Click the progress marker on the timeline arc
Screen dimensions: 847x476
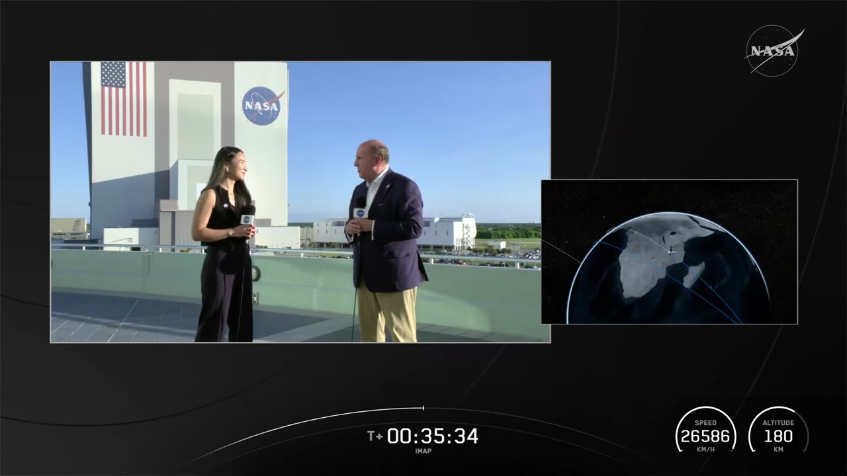tap(423, 408)
